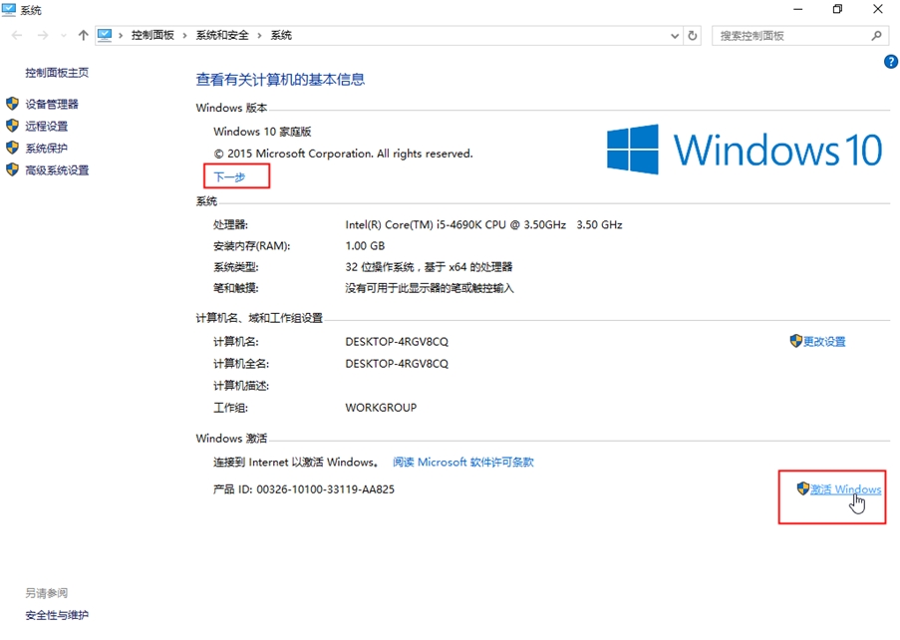Restore down the 系统 window
The width and height of the screenshot is (900, 640).
point(837,9)
